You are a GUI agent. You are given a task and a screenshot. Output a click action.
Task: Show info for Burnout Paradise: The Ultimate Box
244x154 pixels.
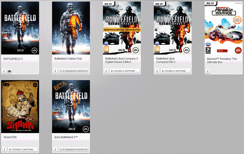(208, 71)
